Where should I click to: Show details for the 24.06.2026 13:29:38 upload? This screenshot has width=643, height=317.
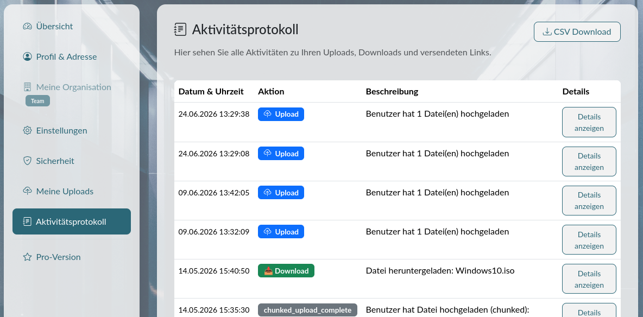coord(589,122)
